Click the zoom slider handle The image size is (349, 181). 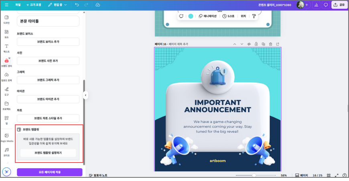[x=254, y=175]
